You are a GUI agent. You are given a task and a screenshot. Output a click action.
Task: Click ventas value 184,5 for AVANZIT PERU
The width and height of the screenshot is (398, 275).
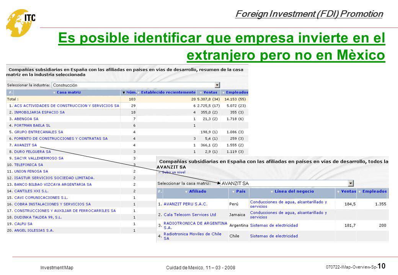click(350, 204)
